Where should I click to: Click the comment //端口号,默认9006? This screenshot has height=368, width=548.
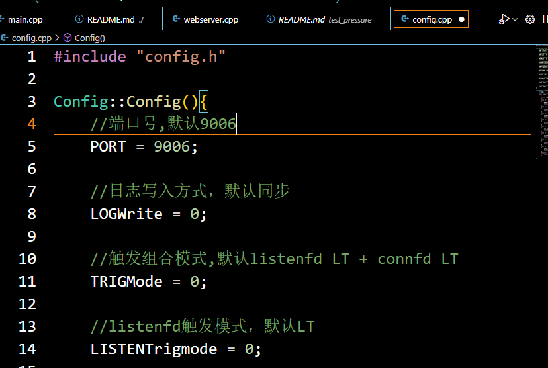coord(163,124)
